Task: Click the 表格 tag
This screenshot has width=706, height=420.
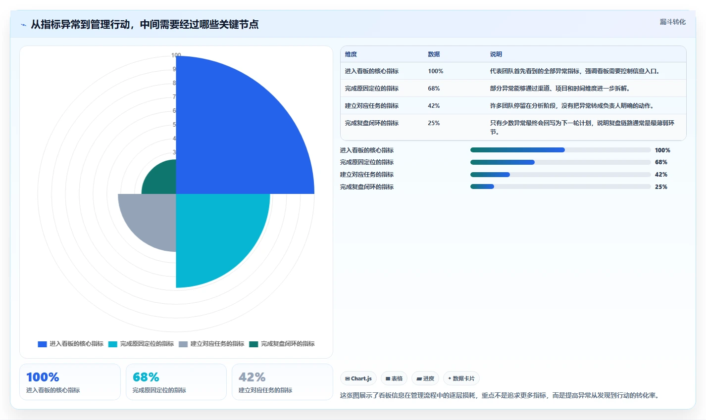Action: click(394, 378)
